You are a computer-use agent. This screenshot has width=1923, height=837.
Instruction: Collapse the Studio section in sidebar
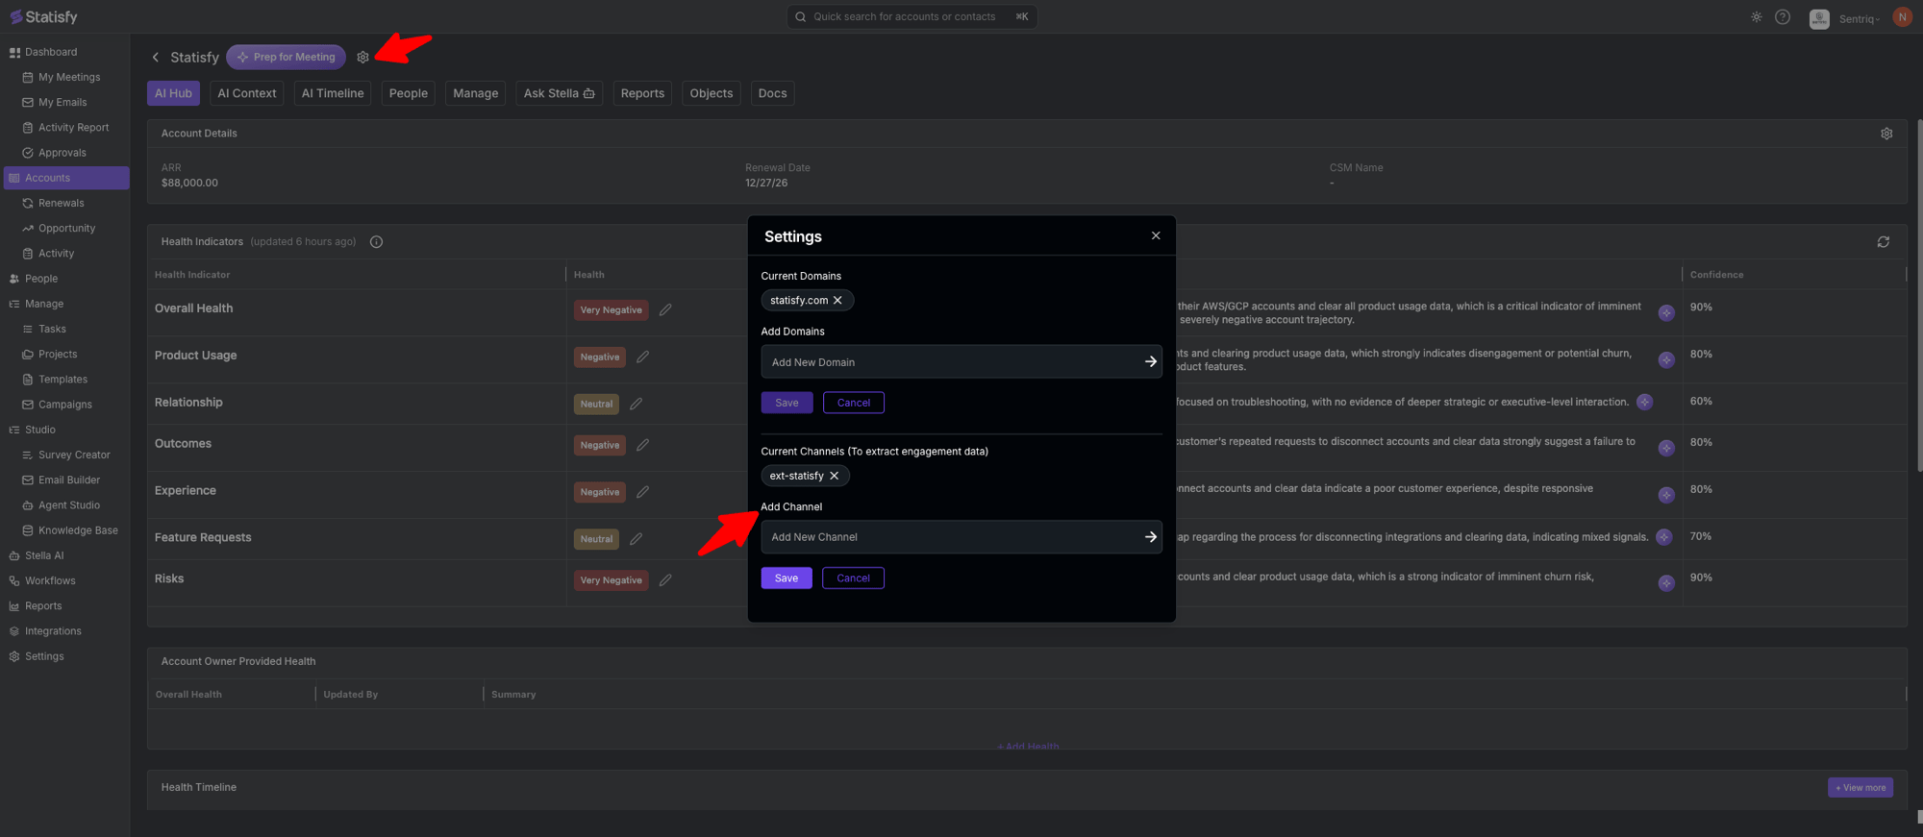[39, 430]
